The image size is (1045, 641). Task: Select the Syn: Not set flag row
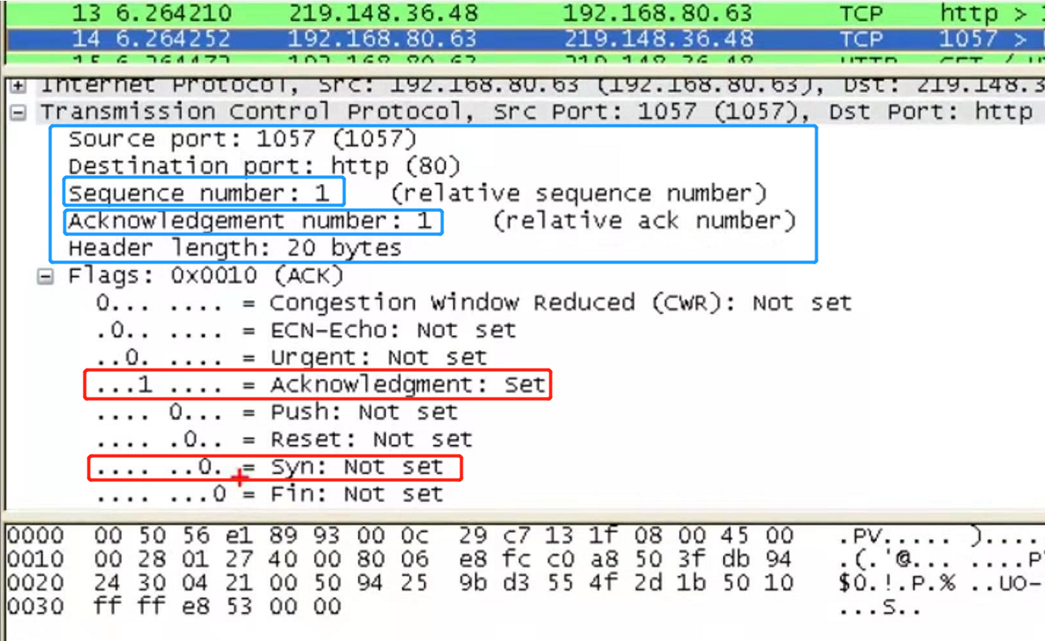click(269, 467)
